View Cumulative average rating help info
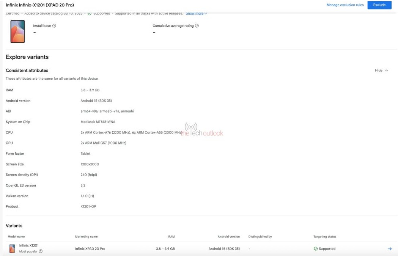 click(x=196, y=25)
